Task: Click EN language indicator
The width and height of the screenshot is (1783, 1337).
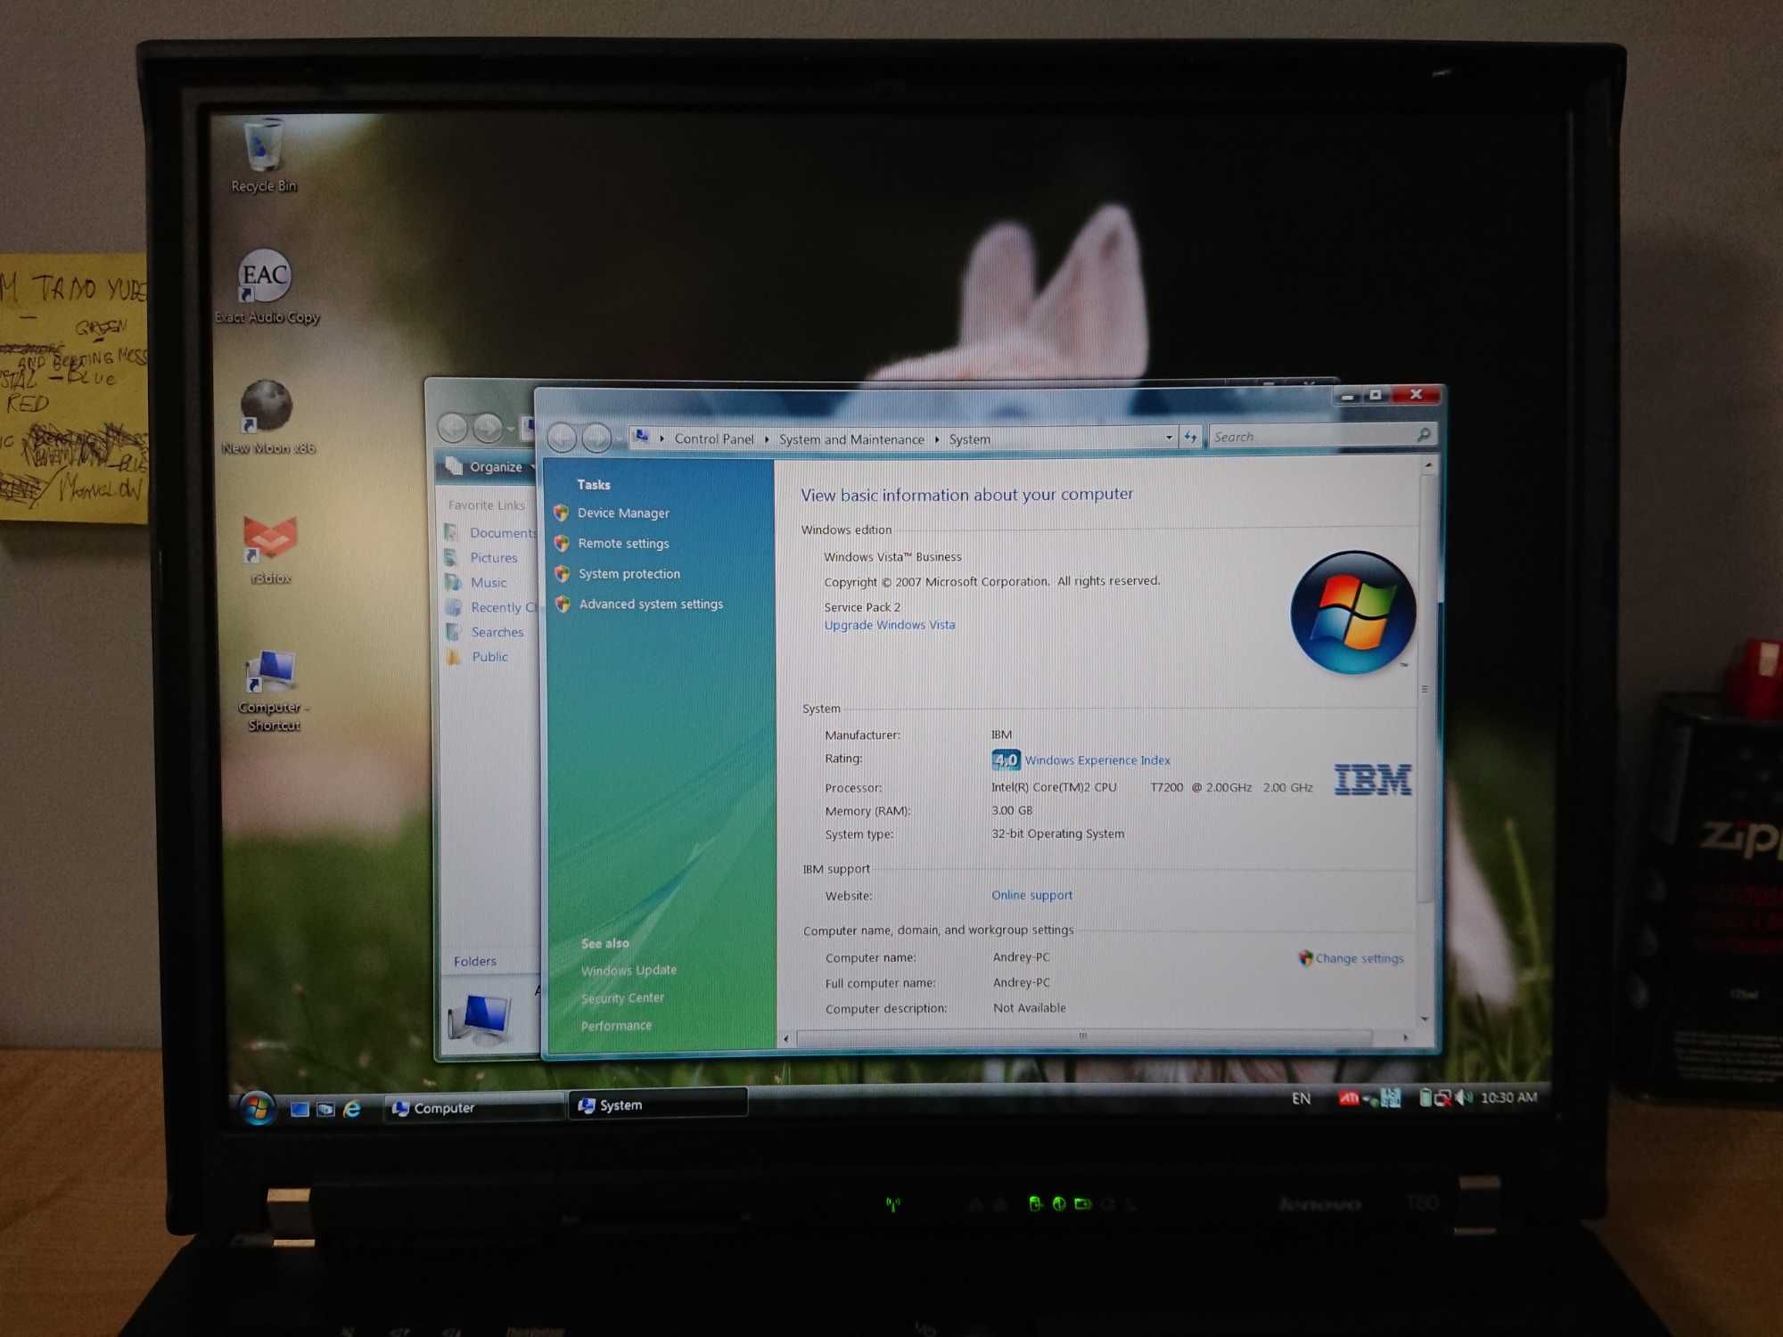Action: 1301,1099
